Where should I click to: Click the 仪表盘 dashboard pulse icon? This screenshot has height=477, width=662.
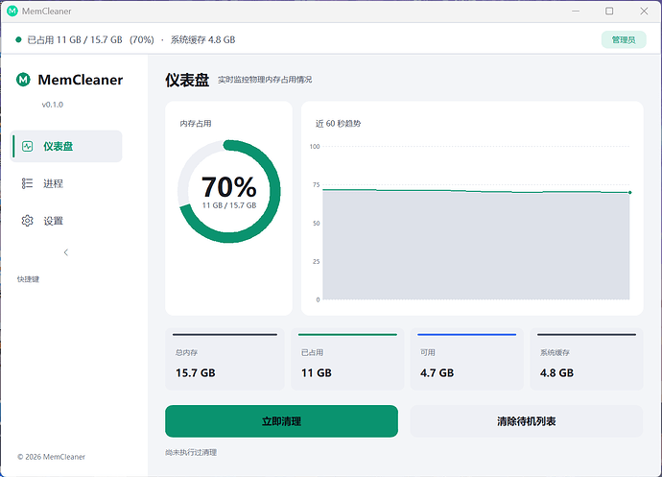pyautogui.click(x=28, y=146)
